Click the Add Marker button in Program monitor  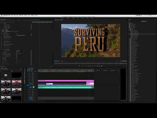(x=79, y=66)
